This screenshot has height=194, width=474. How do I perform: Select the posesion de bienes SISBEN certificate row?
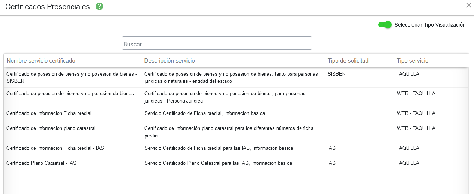tap(71, 77)
